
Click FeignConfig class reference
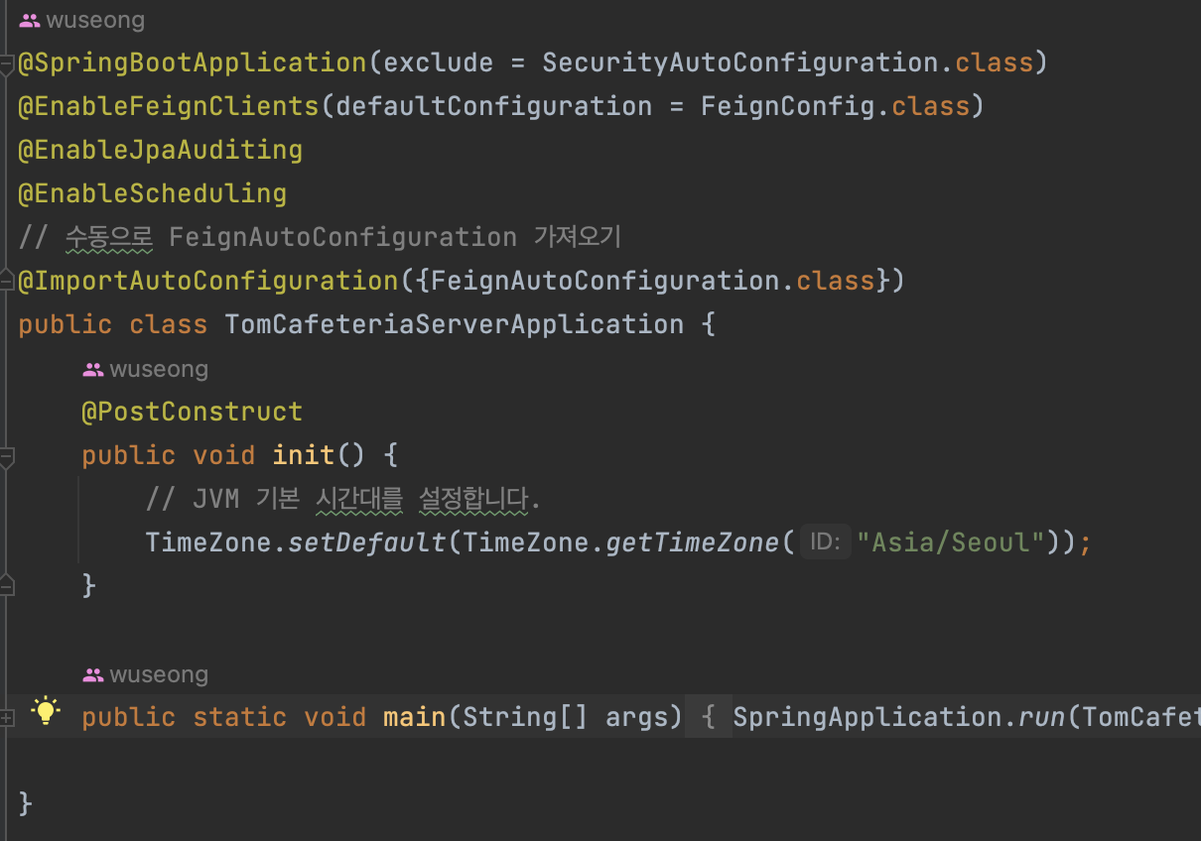pyautogui.click(x=789, y=106)
